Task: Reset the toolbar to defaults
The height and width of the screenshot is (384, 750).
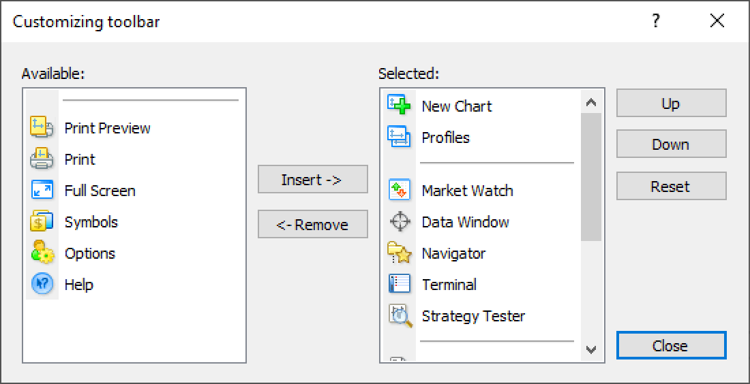Action: 671,186
